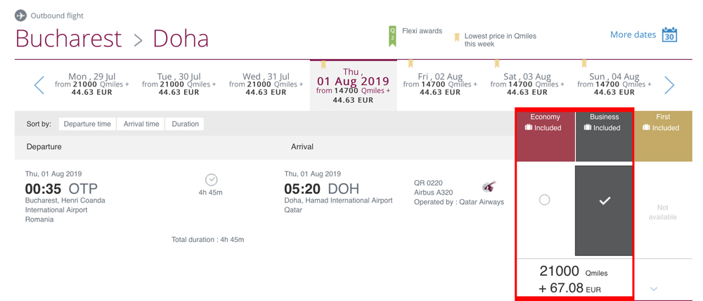This screenshot has height=301, width=703.
Task: Expand fare details chevron below price
Action: tap(653, 288)
